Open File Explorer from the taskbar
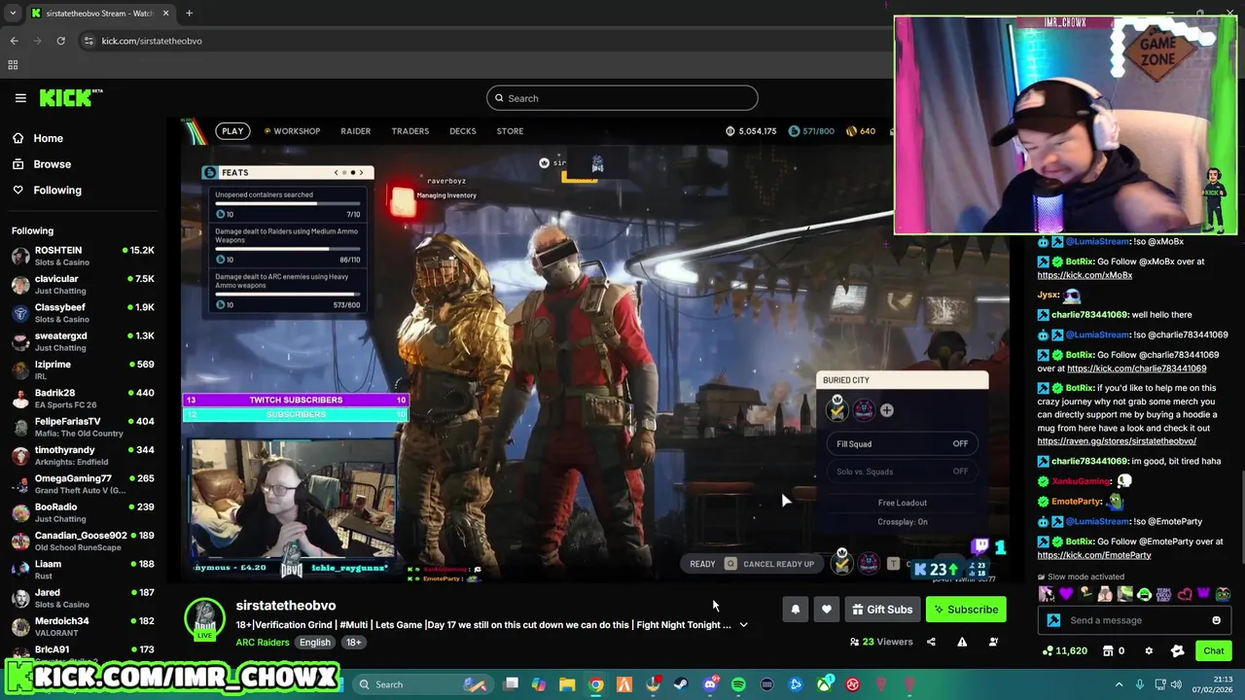 [567, 684]
